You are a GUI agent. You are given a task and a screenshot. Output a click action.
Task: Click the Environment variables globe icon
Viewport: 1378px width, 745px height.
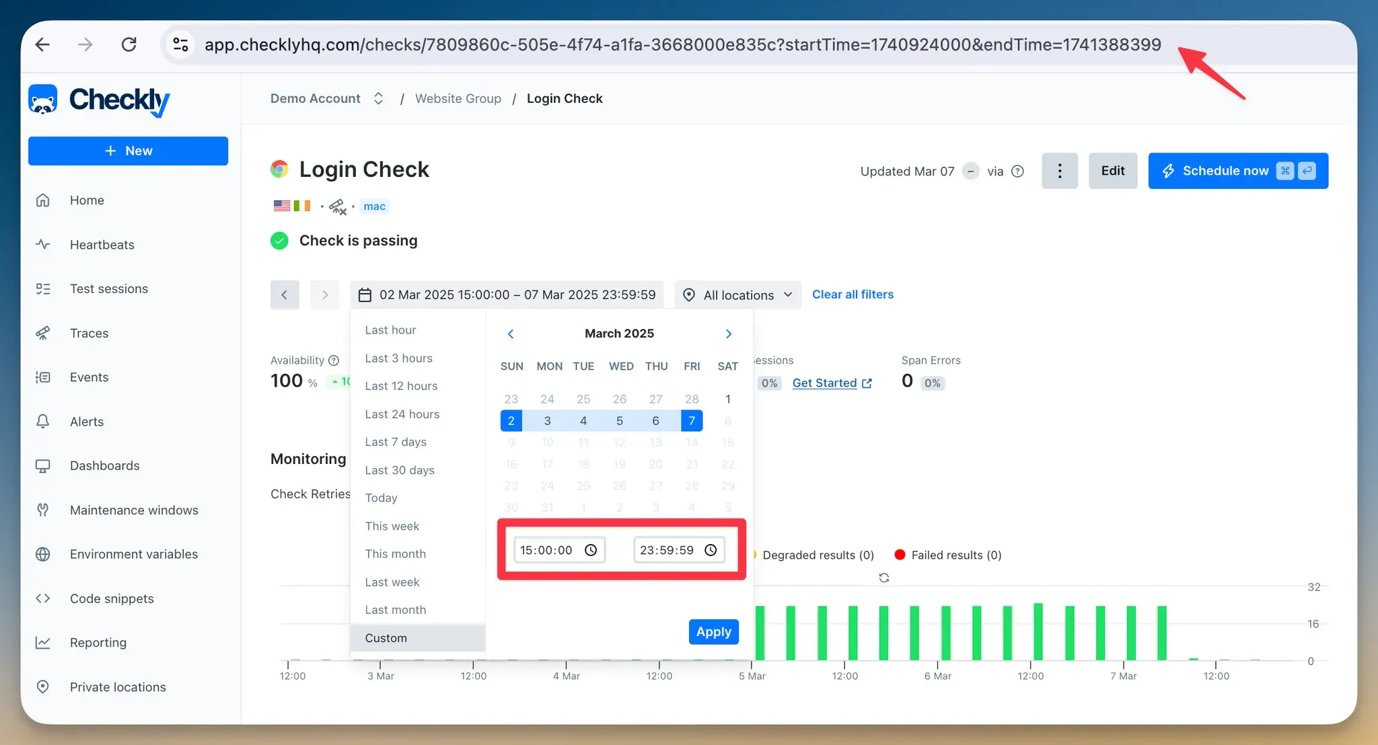pyautogui.click(x=43, y=555)
